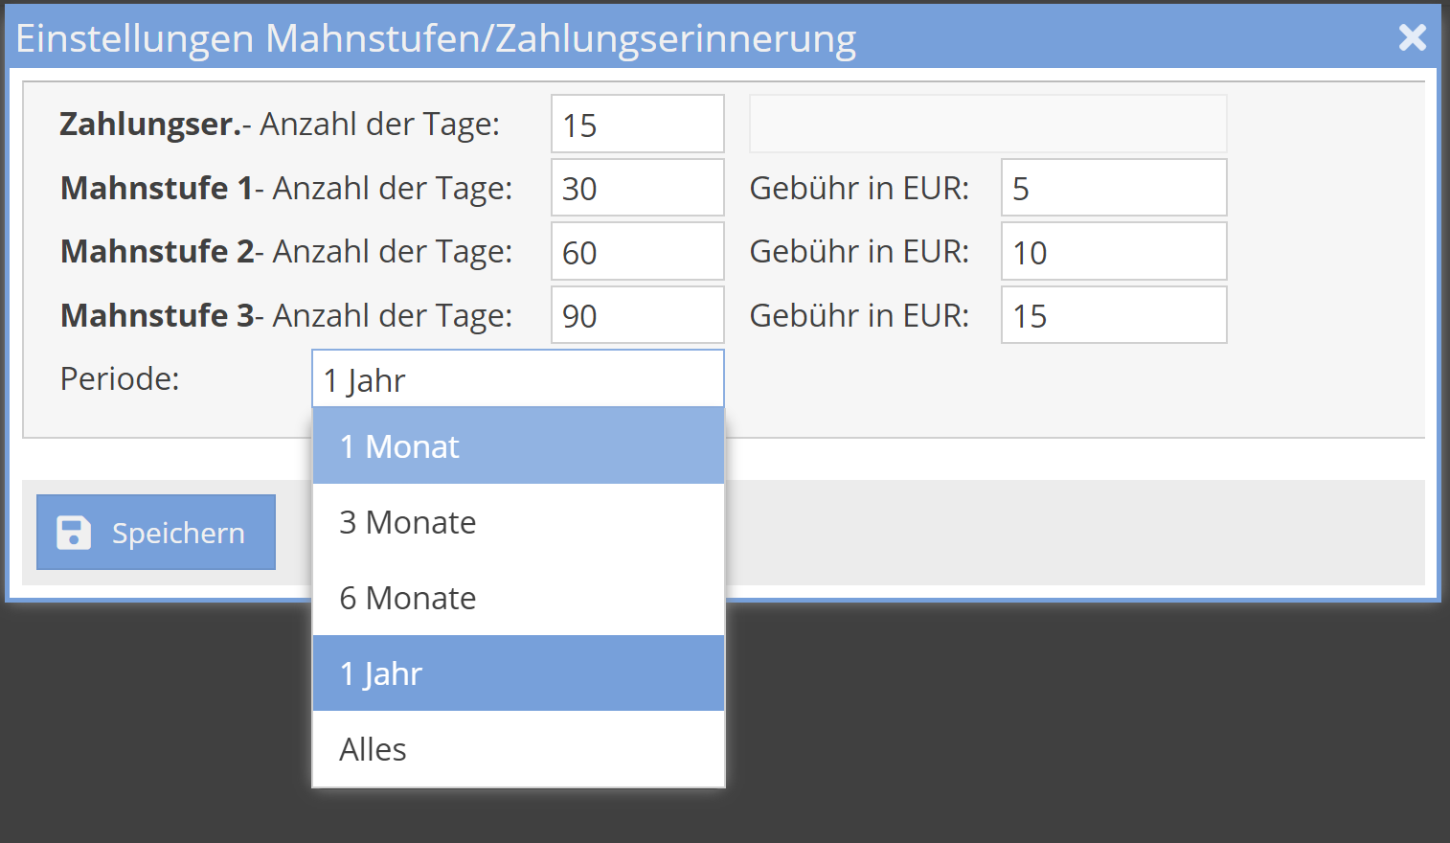Click the disabled field next to Zahlungser. row

[986, 124]
